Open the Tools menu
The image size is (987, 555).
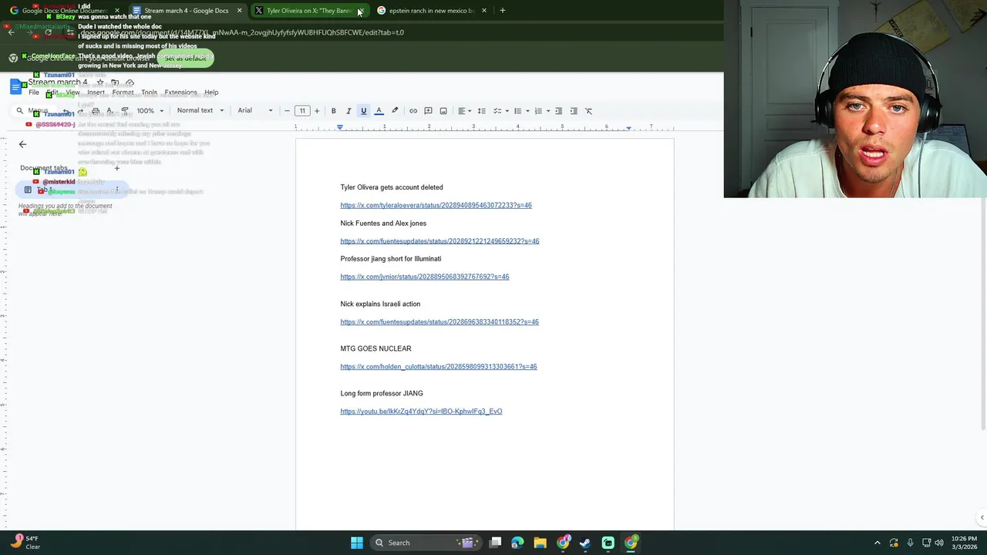click(x=149, y=92)
